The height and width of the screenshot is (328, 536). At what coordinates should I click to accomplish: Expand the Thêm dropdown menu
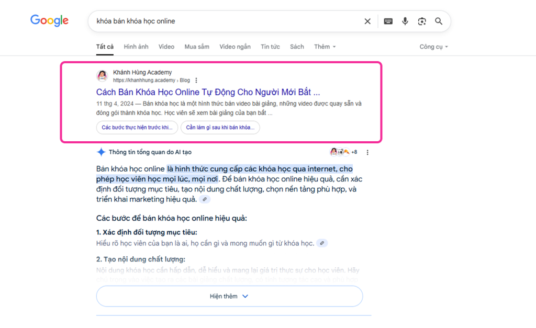[325, 47]
